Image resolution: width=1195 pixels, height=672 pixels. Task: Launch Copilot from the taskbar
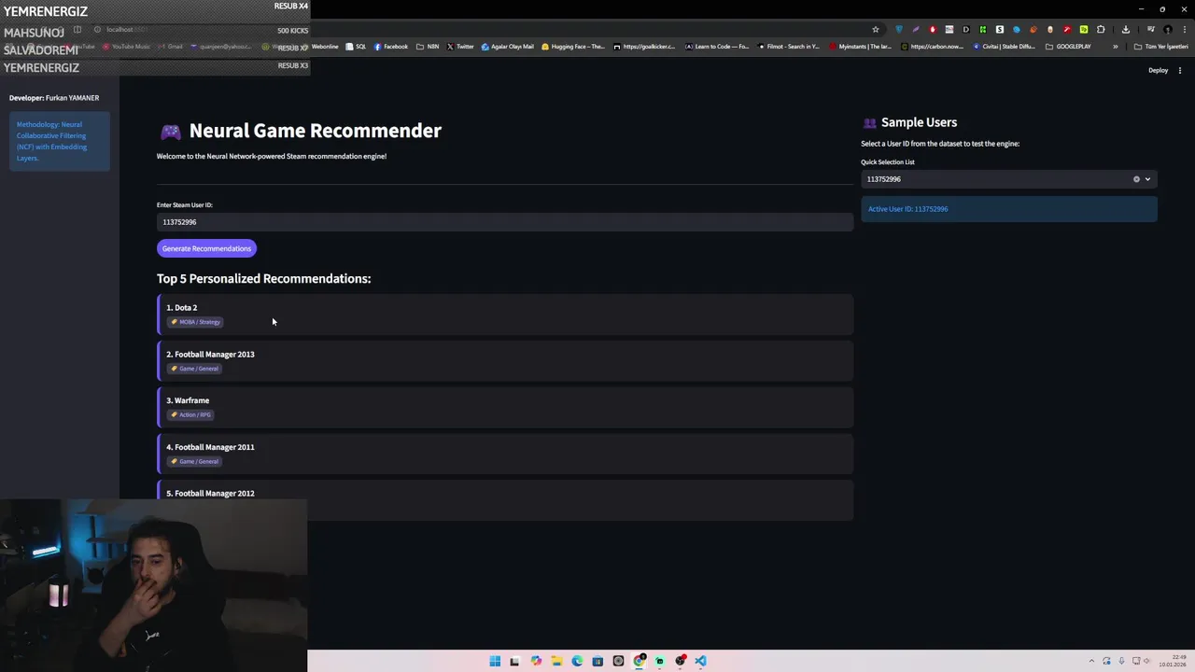point(536,661)
